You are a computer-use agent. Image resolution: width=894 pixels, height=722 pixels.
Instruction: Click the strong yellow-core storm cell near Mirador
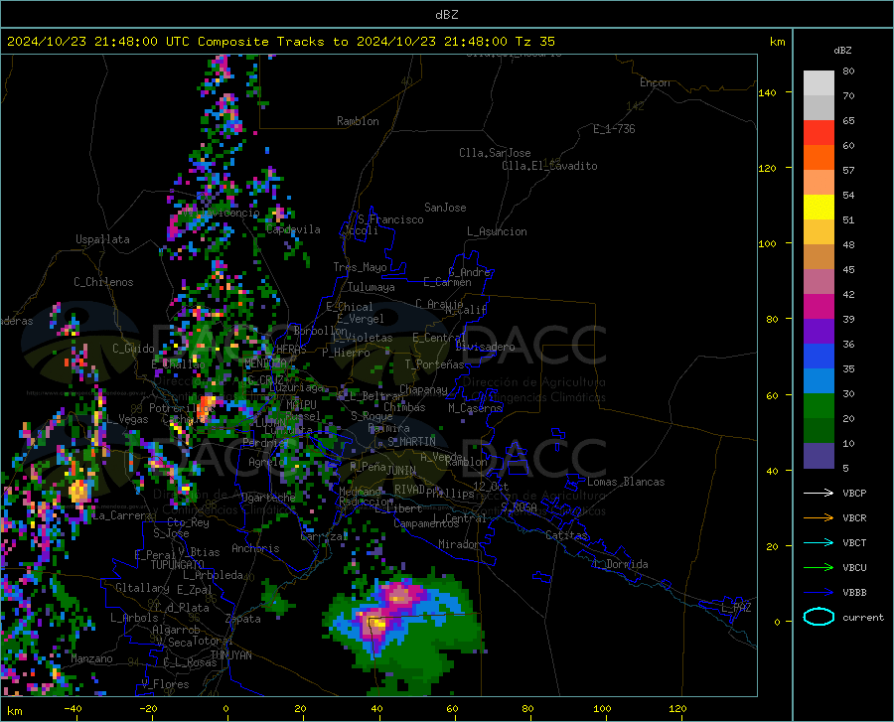(x=374, y=625)
